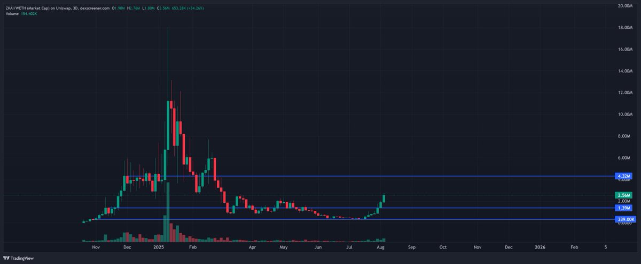Click the high value H2.76M in header
Viewport: 641px width, 264px height.
[x=134, y=9]
